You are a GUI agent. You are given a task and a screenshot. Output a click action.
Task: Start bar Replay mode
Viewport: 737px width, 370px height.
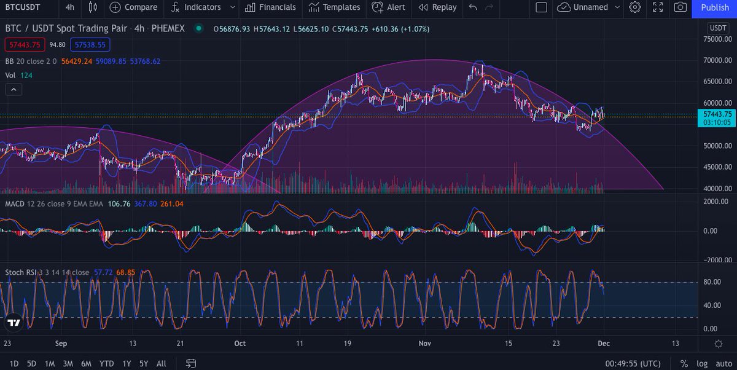point(437,7)
